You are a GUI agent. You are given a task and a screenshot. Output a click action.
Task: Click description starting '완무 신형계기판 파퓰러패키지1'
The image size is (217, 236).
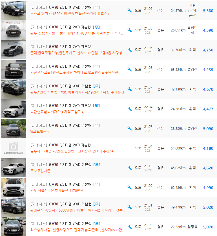click(77, 33)
